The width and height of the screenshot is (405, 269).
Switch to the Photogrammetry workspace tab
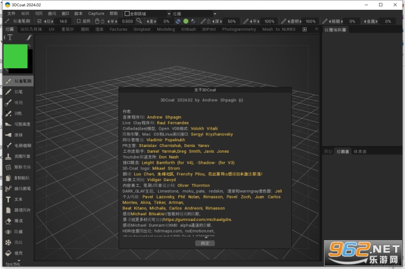(239, 29)
